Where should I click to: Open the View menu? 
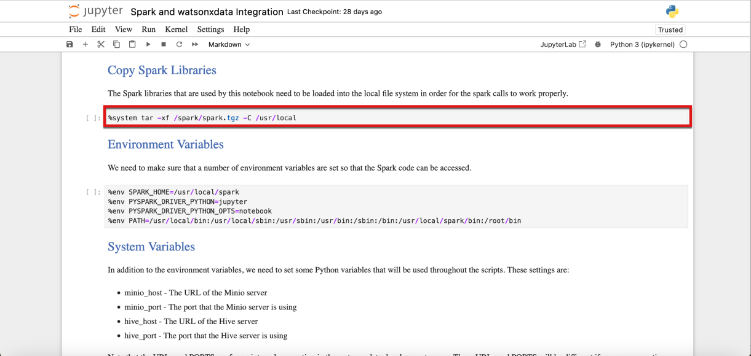point(124,29)
